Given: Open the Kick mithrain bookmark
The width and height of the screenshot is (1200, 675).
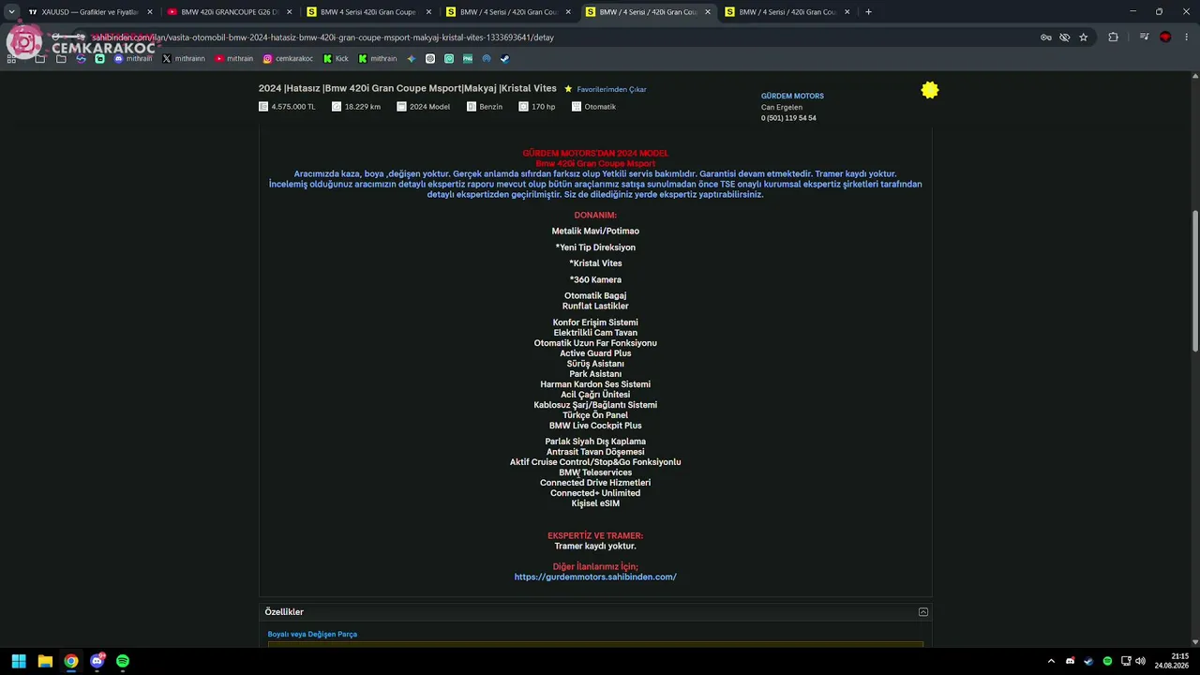Looking at the screenshot, I should (x=377, y=58).
